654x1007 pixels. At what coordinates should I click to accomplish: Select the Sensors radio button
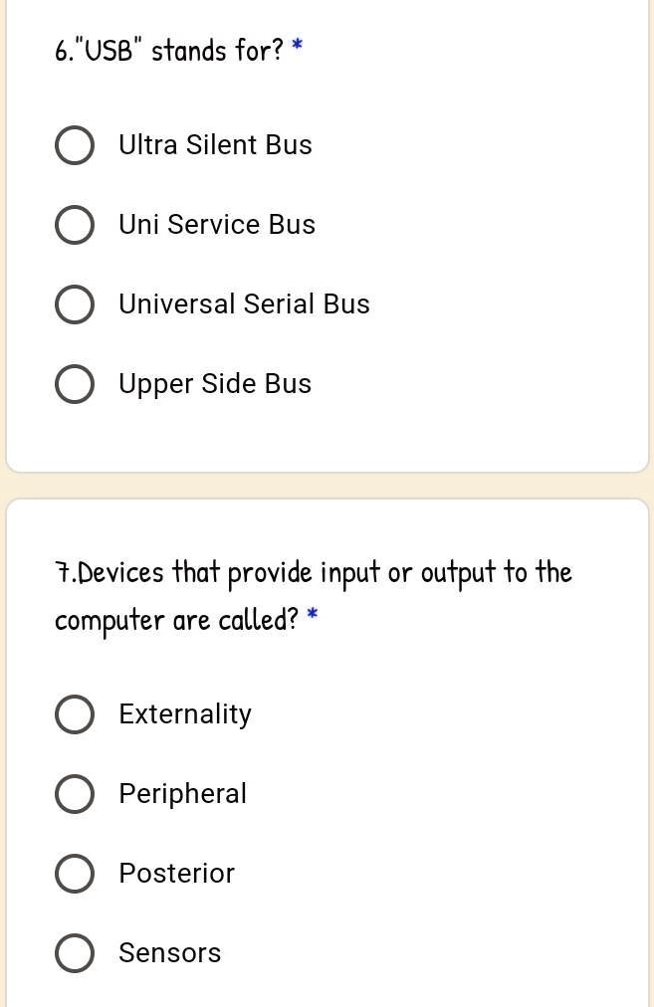click(x=75, y=953)
